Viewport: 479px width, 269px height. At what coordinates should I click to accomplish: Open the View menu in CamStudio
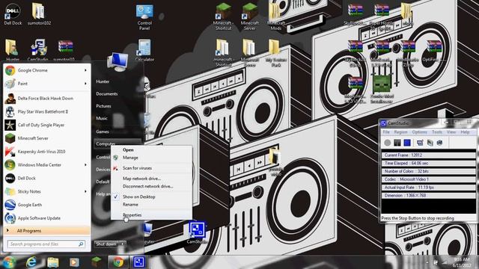(451, 132)
